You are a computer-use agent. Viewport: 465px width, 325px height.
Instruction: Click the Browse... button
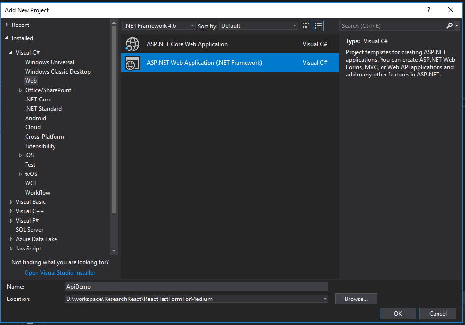click(356, 299)
